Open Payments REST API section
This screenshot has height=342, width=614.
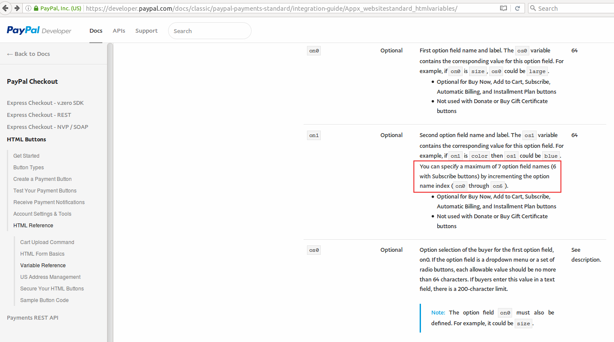click(33, 318)
